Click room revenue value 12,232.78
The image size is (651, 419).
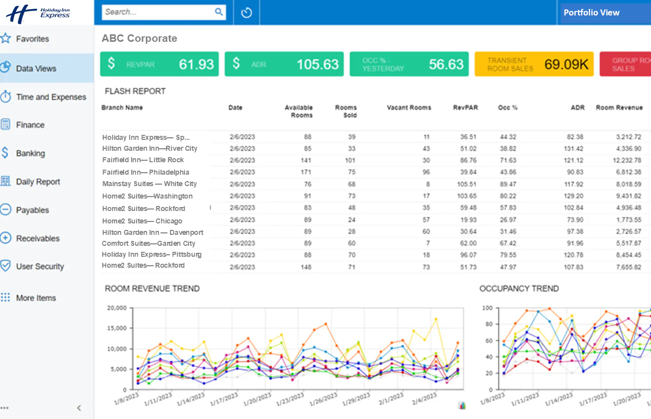[x=627, y=160]
